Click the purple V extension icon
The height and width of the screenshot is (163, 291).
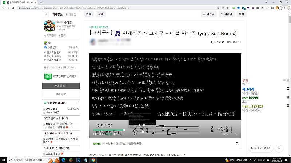click(x=248, y=8)
